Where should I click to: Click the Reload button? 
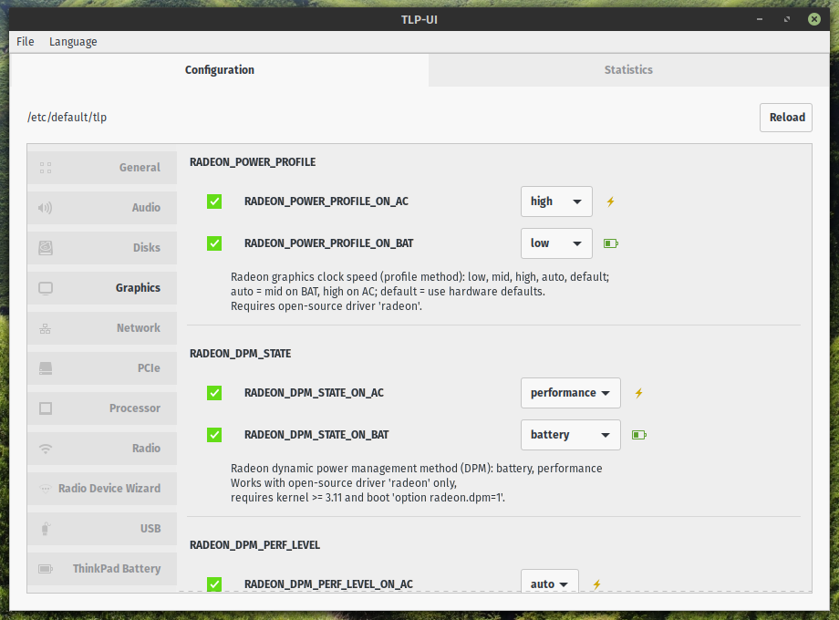click(786, 118)
